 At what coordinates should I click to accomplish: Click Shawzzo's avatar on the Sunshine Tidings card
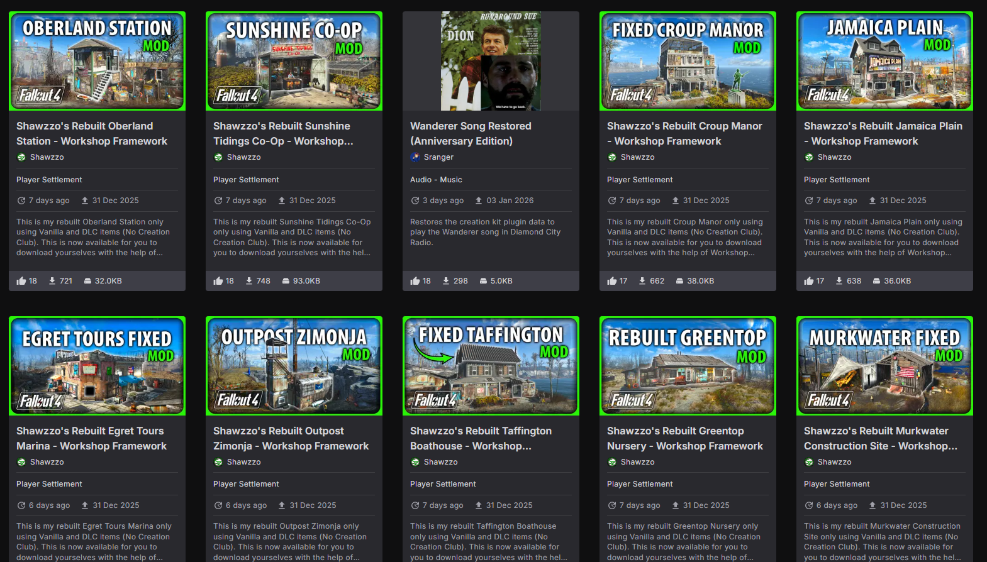click(x=218, y=157)
